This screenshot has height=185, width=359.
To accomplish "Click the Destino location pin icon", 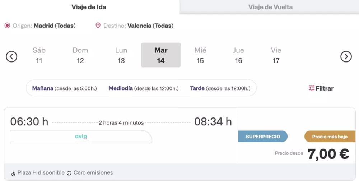I will tap(98, 26).
